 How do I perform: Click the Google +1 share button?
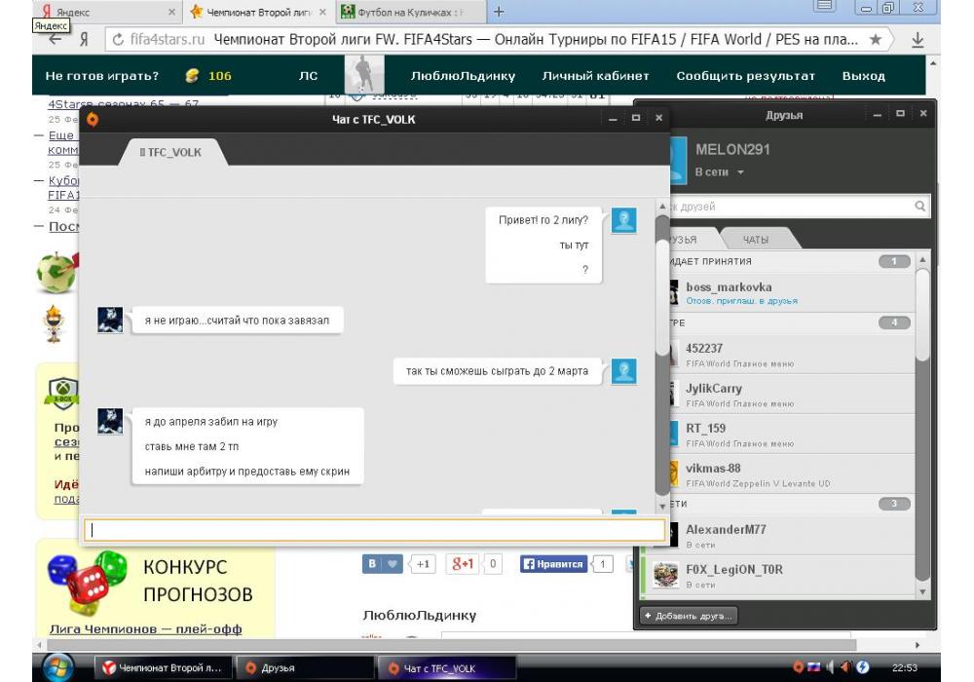click(x=463, y=564)
